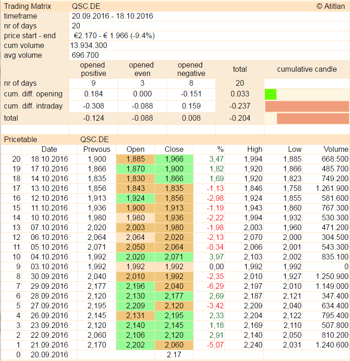Screen dimensions: 350x361
Task: Click the 'cumulative candle' header cell
Action: tap(307, 69)
